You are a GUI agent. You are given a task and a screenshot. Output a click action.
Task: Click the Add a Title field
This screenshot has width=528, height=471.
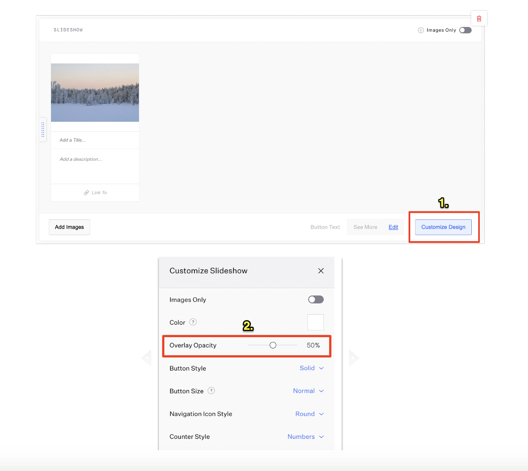click(x=95, y=140)
